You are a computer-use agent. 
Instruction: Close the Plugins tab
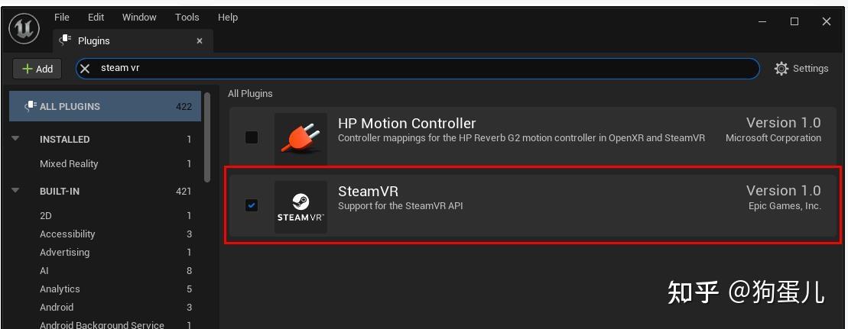(200, 41)
